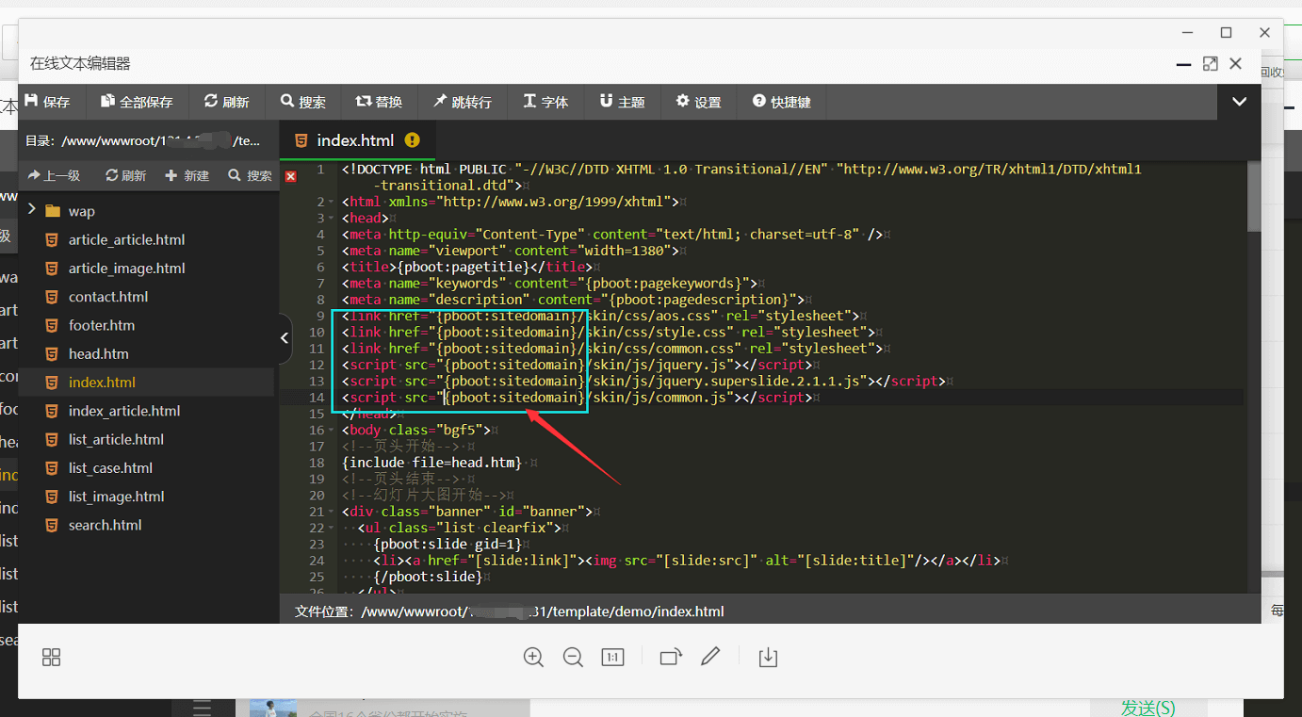Open 替换 replace tool
The height and width of the screenshot is (717, 1302).
[x=379, y=102]
